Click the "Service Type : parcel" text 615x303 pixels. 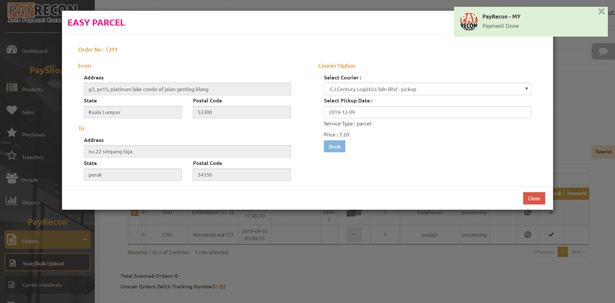pyautogui.click(x=347, y=123)
